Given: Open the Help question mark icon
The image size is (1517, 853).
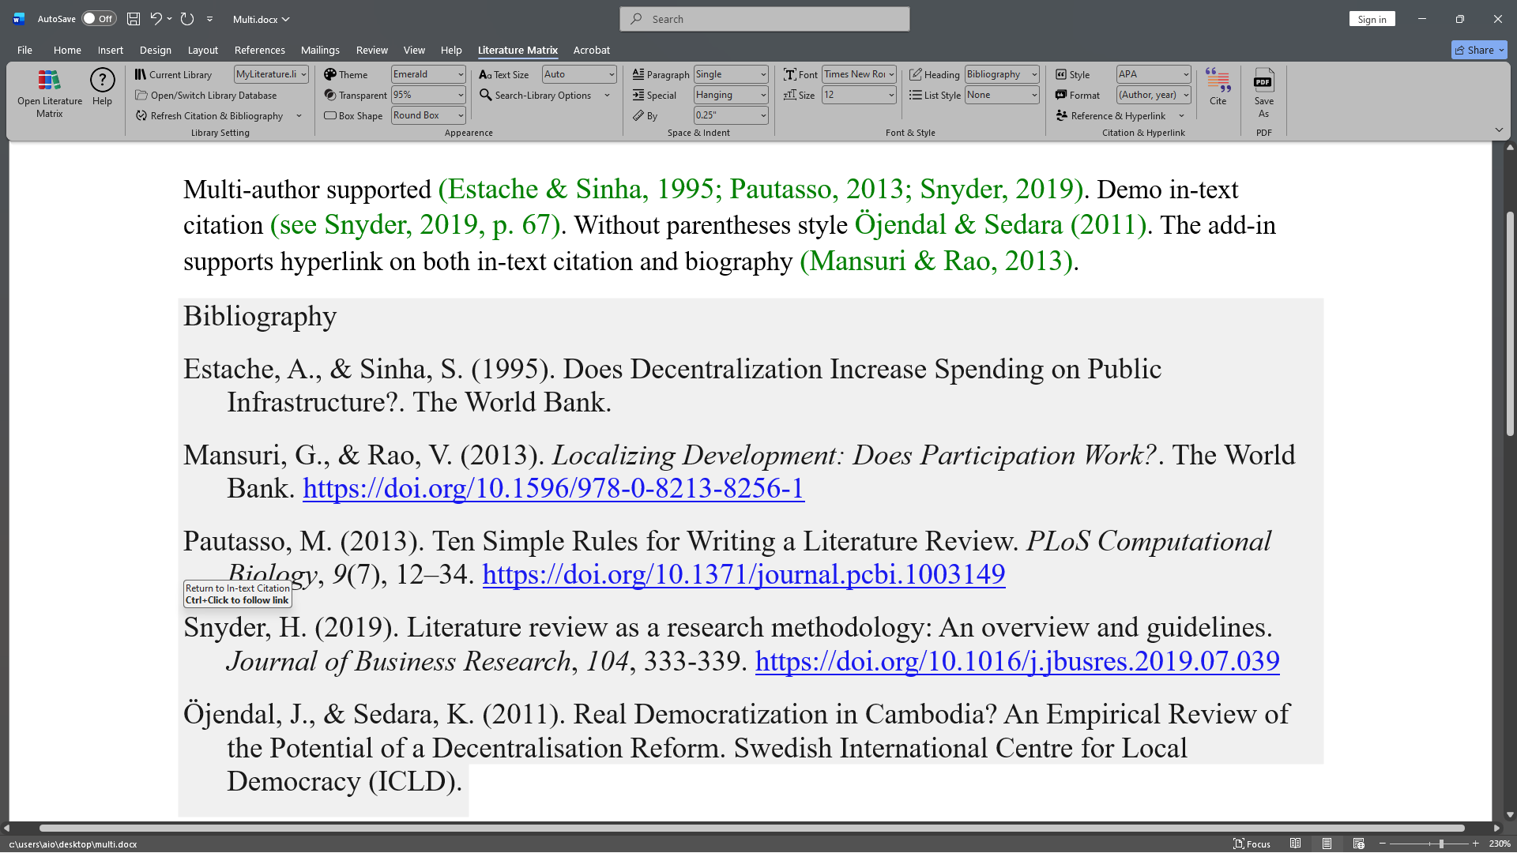Looking at the screenshot, I should click(102, 80).
